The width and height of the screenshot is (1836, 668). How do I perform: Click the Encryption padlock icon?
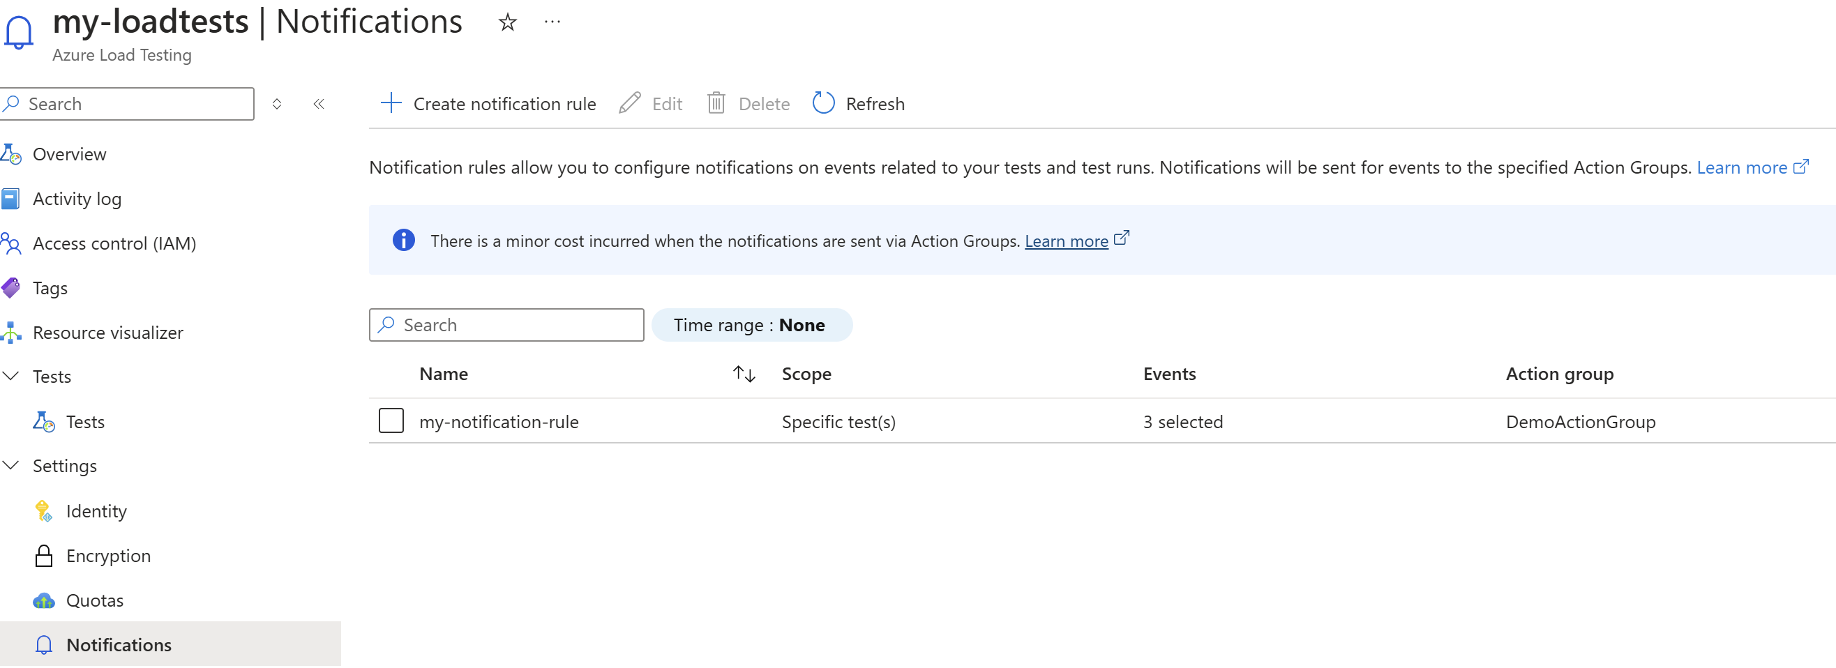coord(43,556)
